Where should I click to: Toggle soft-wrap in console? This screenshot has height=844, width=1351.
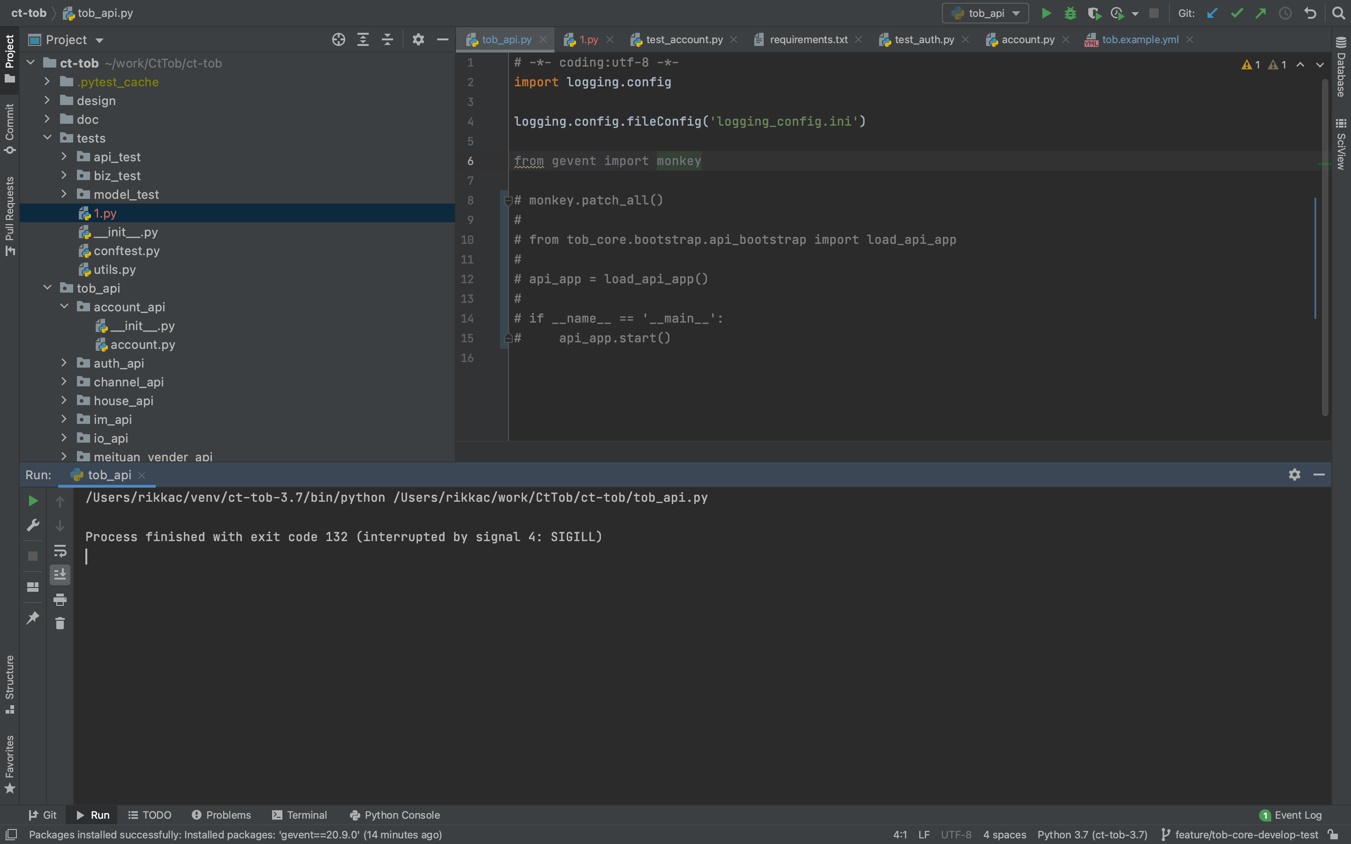(60, 551)
